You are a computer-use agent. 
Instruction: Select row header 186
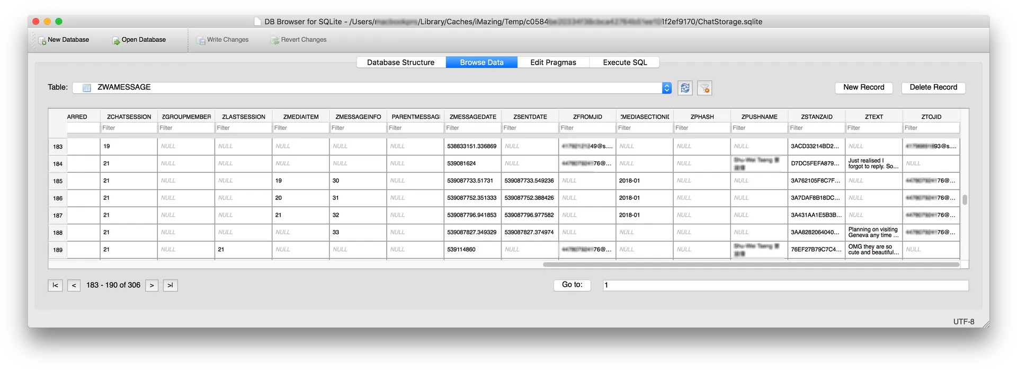(x=58, y=198)
